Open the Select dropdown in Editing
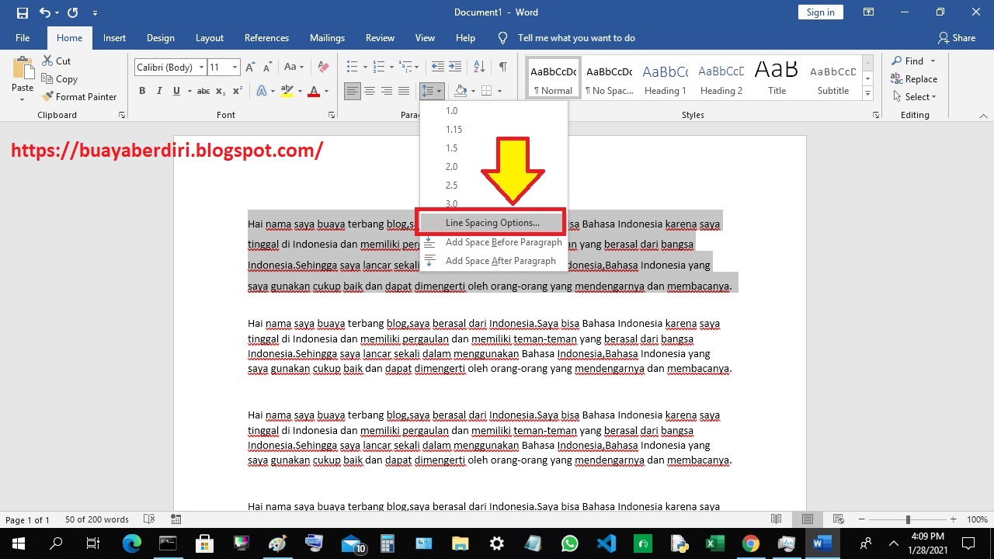Viewport: 994px width, 559px height. pyautogui.click(x=914, y=97)
